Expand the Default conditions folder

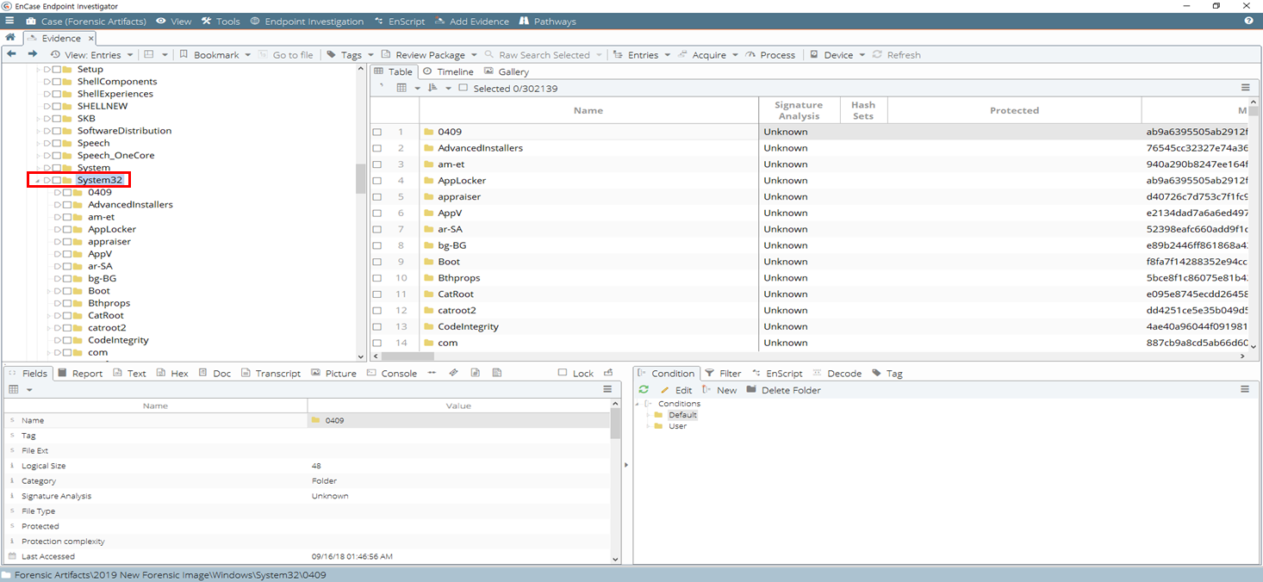tap(647, 415)
